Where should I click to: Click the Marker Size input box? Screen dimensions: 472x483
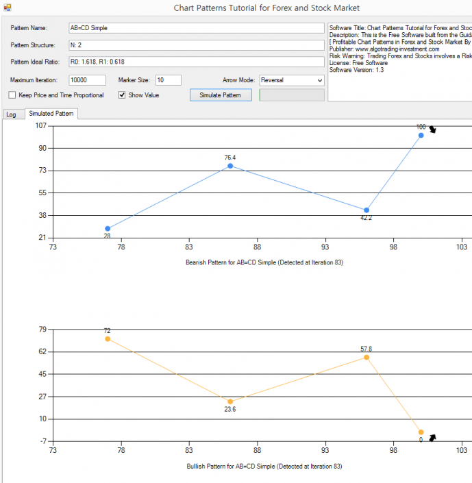point(169,80)
